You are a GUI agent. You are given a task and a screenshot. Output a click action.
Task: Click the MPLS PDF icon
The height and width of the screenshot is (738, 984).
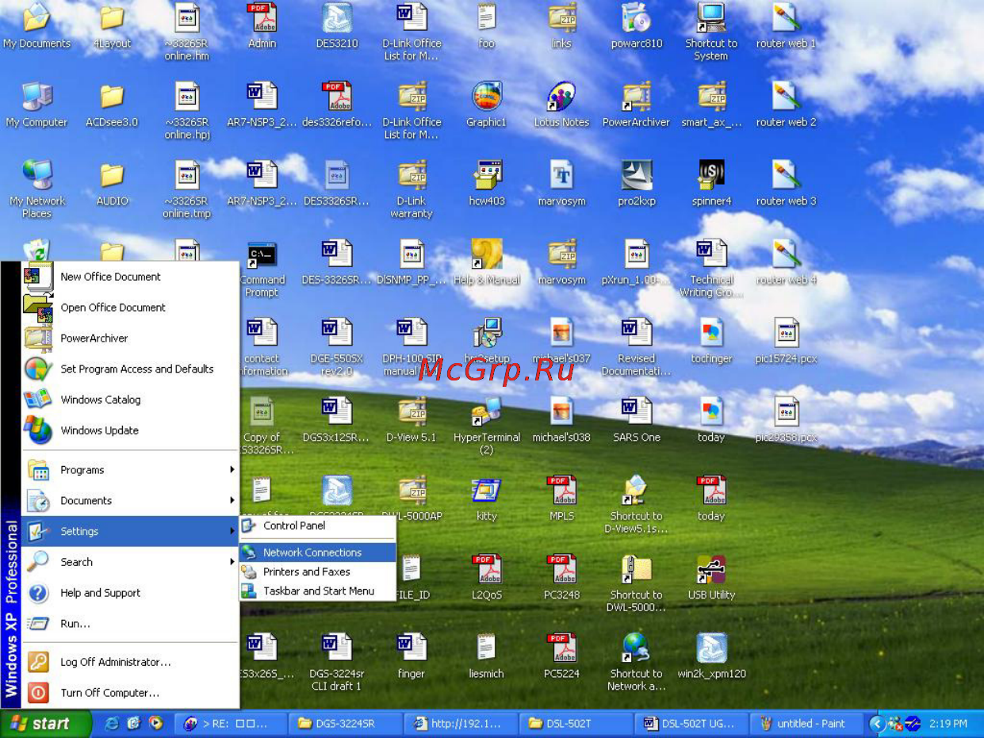[561, 490]
